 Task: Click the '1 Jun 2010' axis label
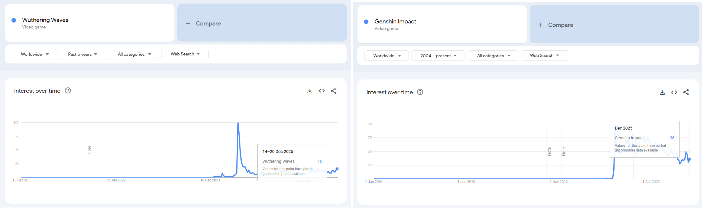click(466, 182)
